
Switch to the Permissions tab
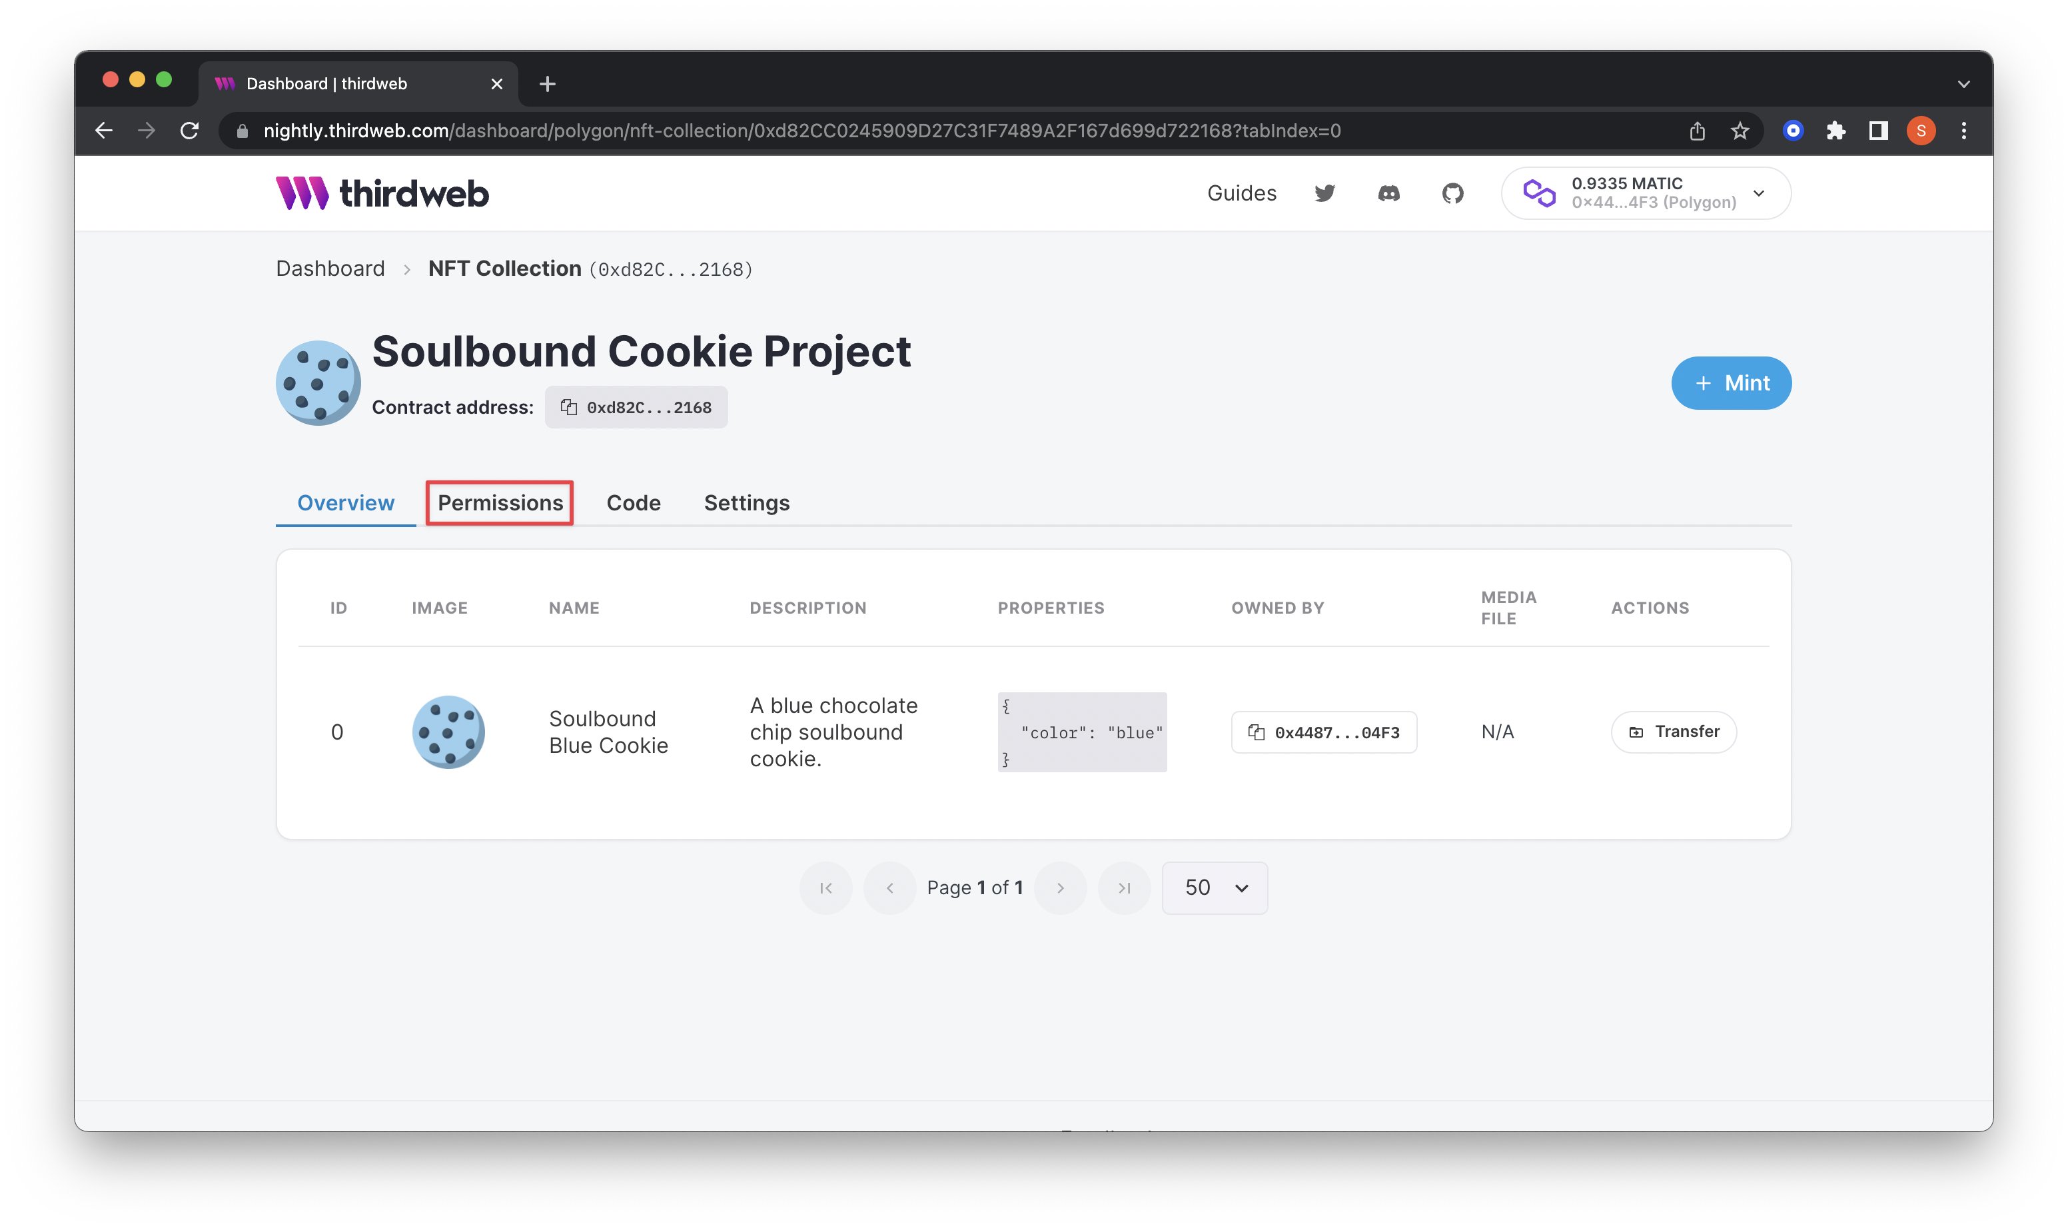point(500,502)
